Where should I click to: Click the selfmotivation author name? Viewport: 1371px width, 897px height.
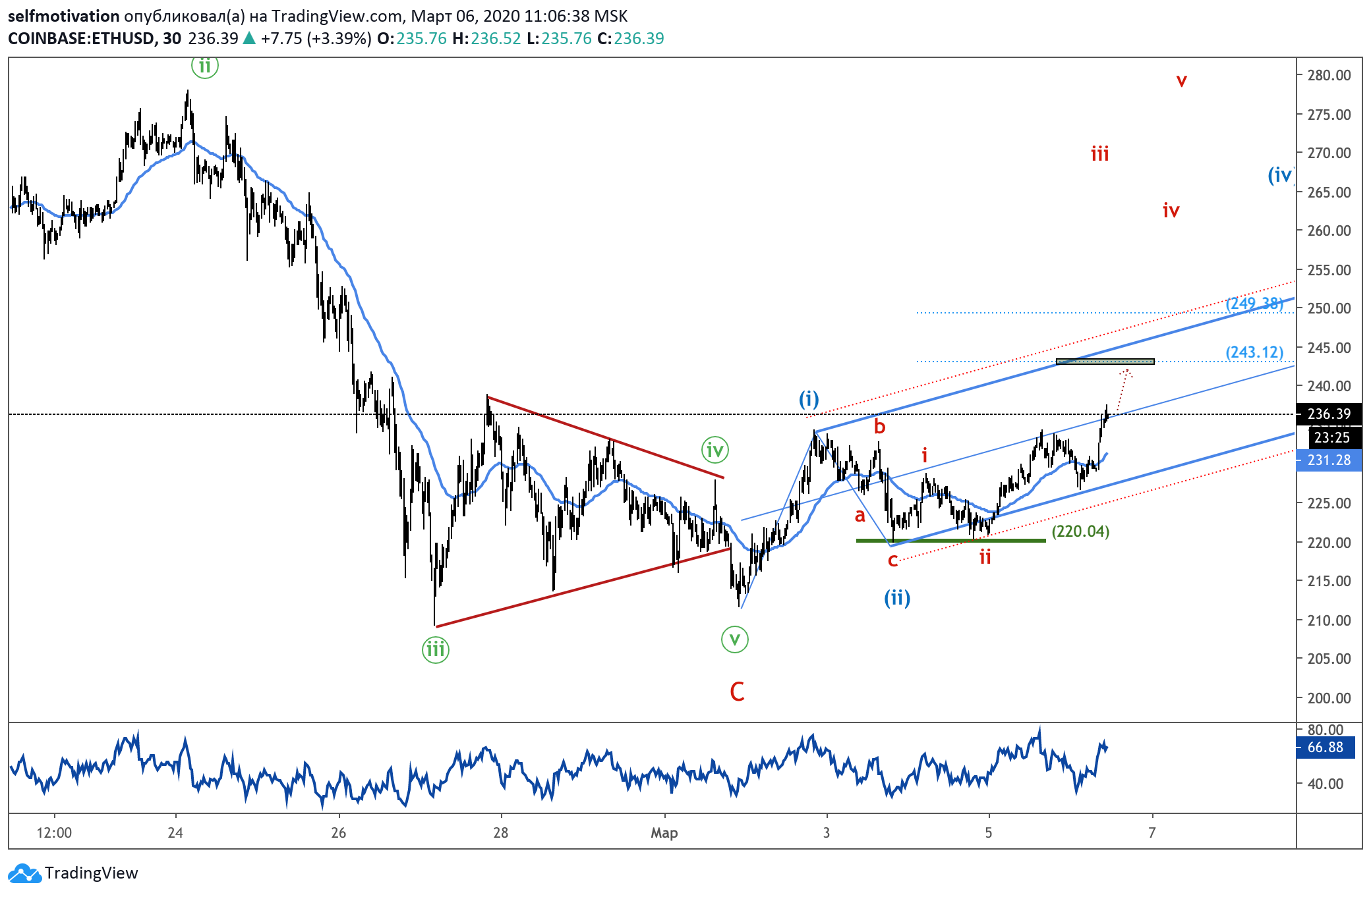click(63, 16)
